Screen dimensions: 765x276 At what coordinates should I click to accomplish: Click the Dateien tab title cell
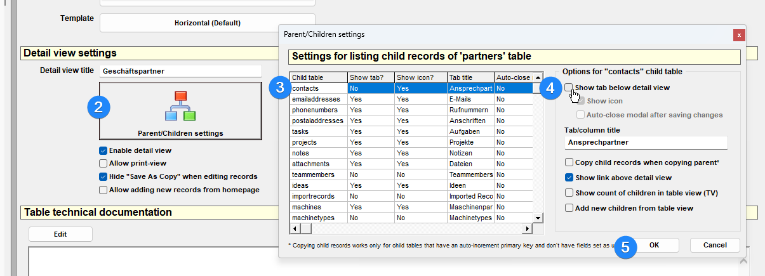coord(470,164)
